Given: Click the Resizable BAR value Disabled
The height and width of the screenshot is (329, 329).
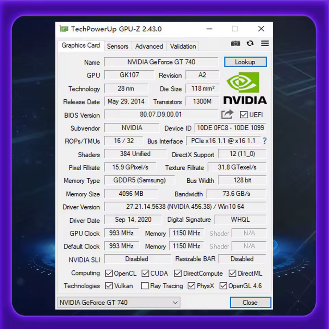Looking at the screenshot, I should coord(242,259).
